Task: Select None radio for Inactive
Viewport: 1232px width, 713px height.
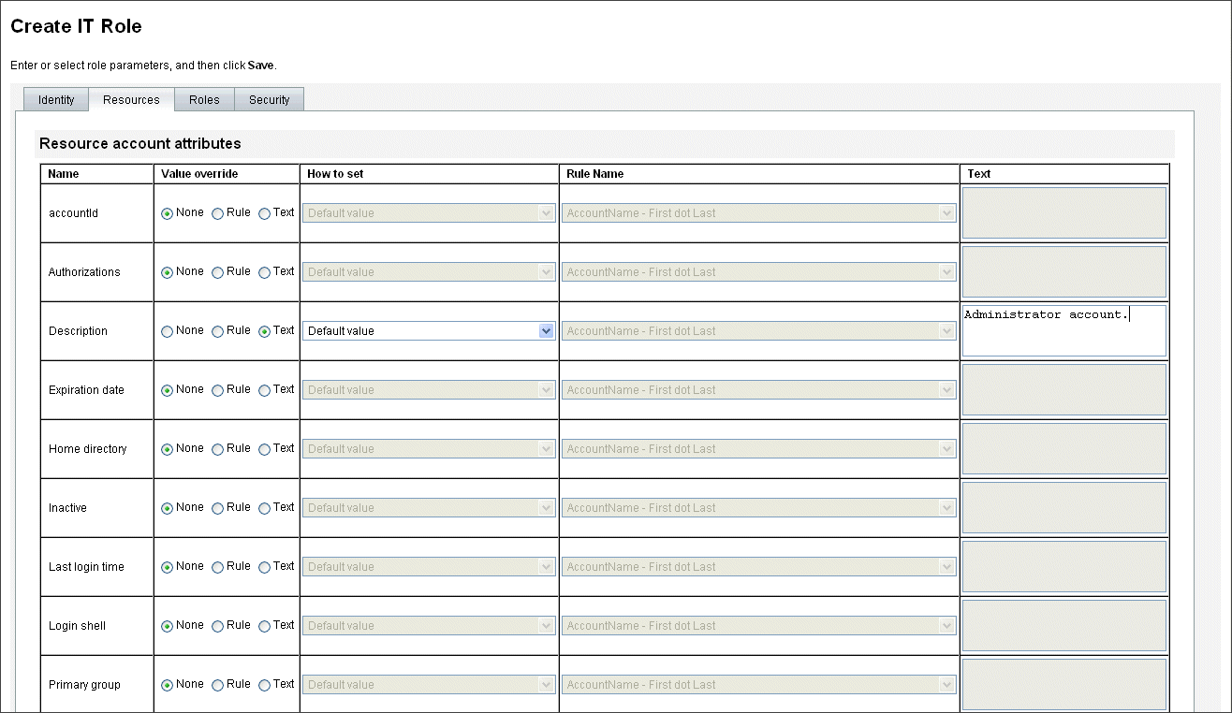Action: point(168,508)
